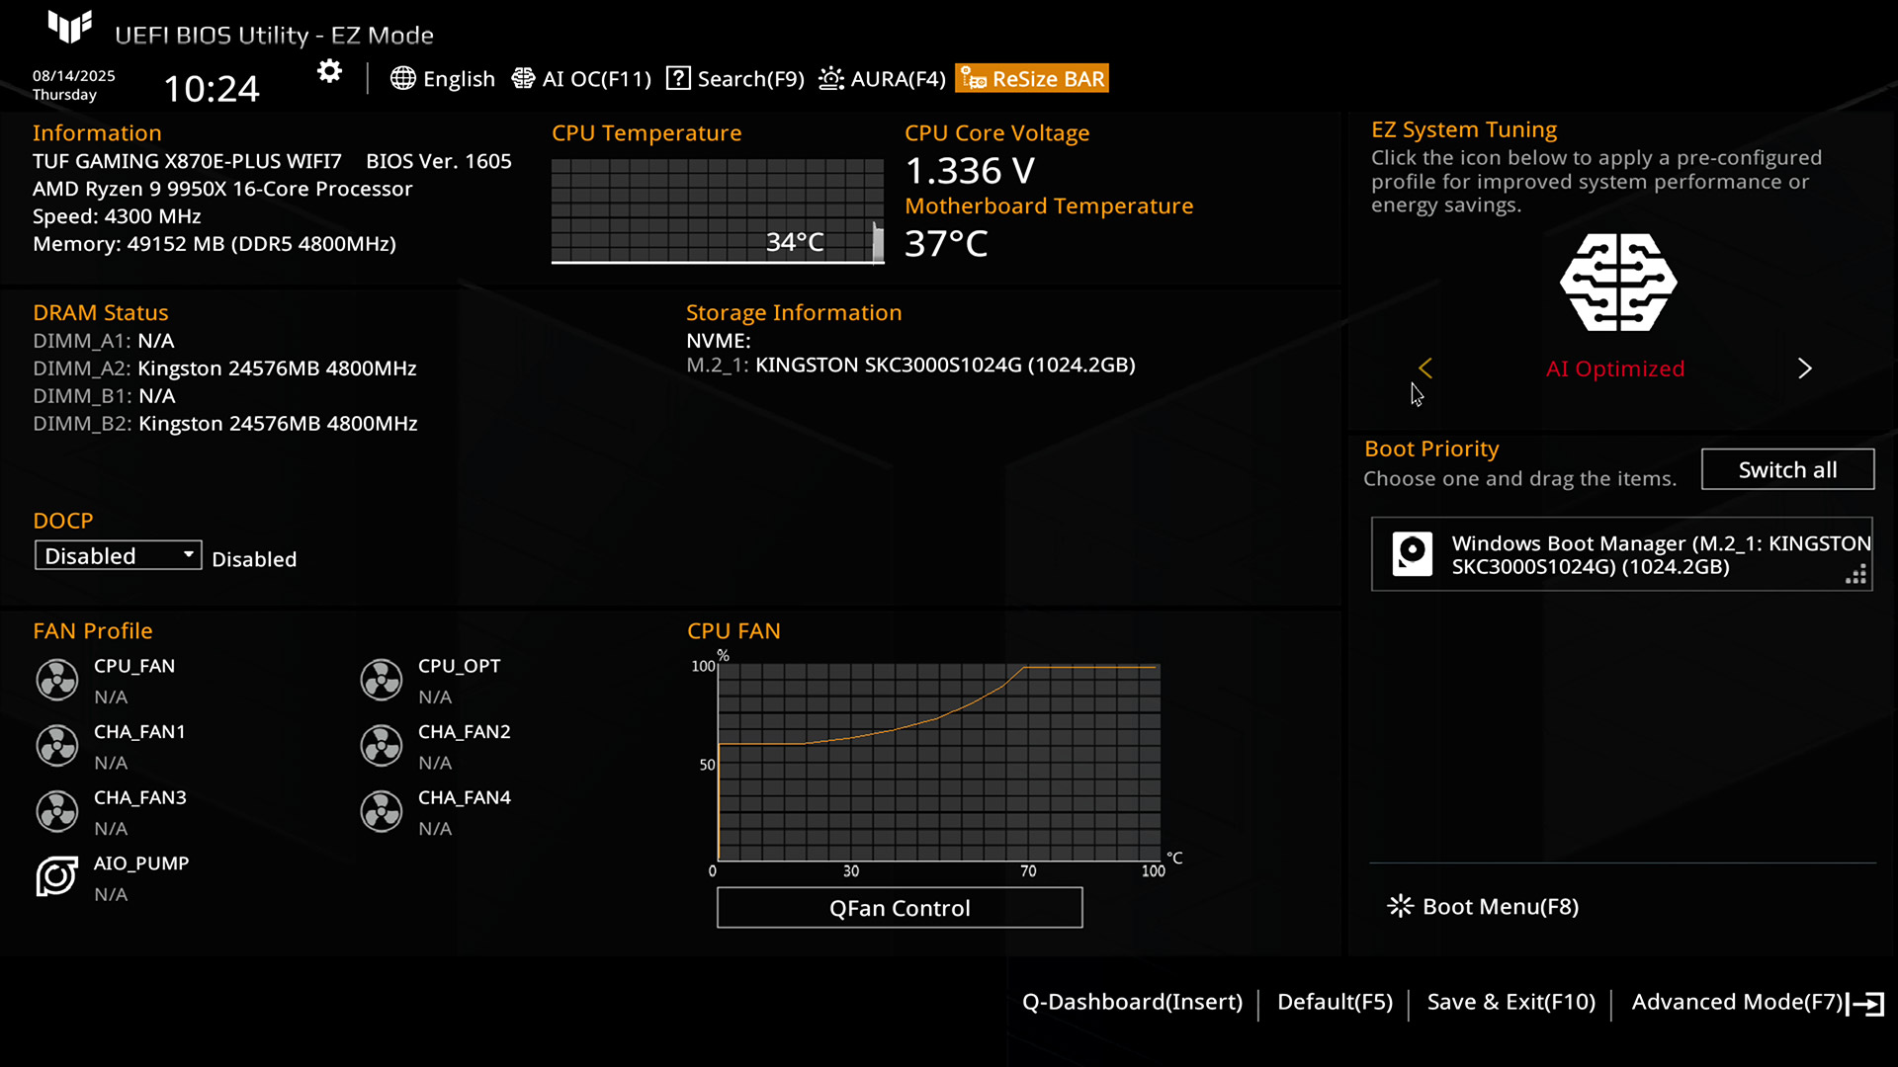Screen dimensions: 1898x1067
Task: Click the CPU_OPT fan icon
Action: [x=382, y=680]
